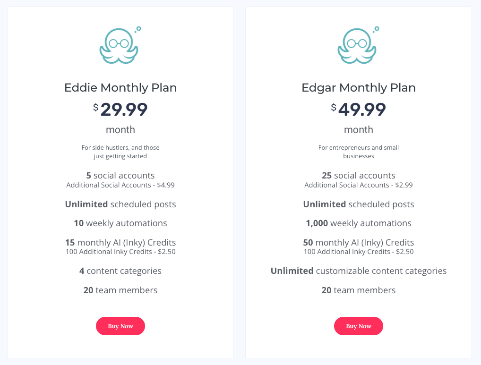Select Additional Social Accounts $4.99 link
481x365 pixels.
(120, 185)
